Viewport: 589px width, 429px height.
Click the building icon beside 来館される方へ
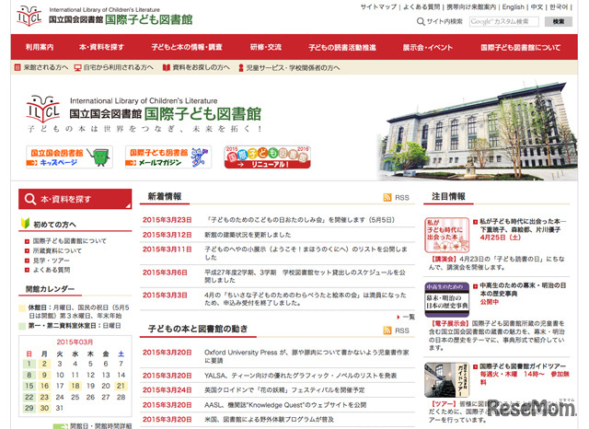(17, 67)
